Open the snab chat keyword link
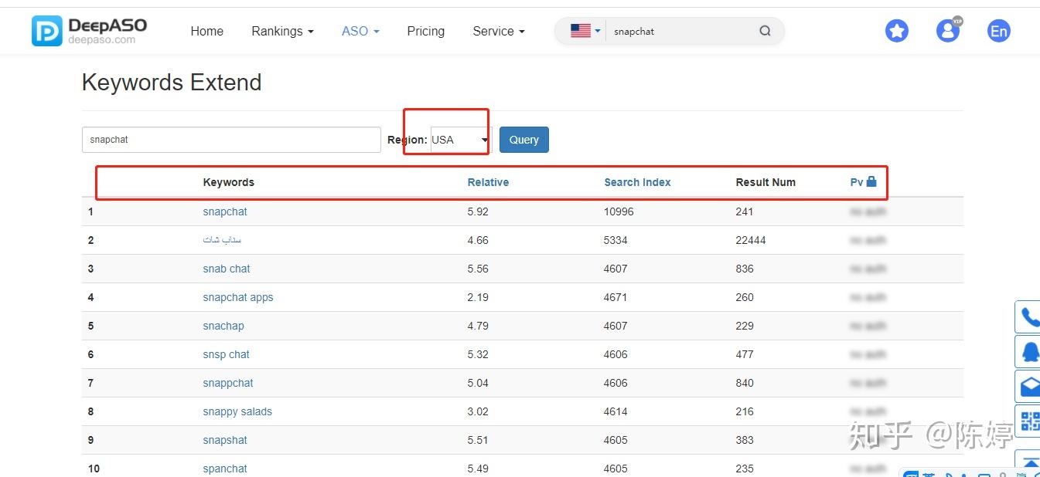Image resolution: width=1040 pixels, height=477 pixels. (227, 269)
